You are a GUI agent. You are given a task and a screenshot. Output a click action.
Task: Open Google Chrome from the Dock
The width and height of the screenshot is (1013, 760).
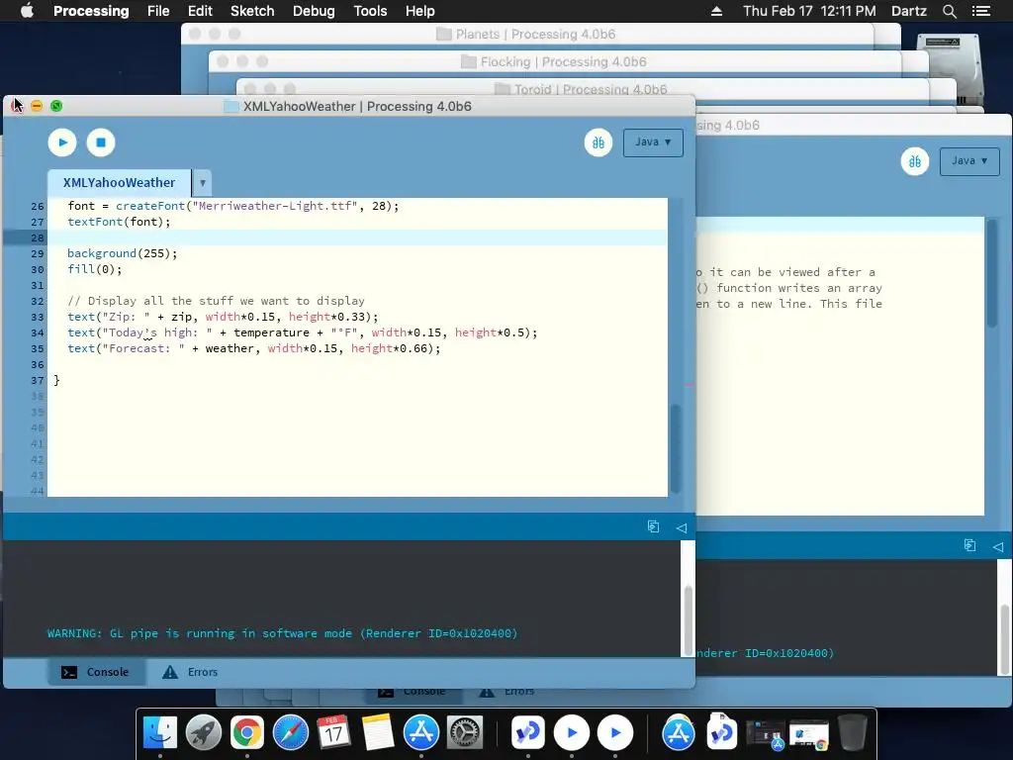tap(246, 733)
